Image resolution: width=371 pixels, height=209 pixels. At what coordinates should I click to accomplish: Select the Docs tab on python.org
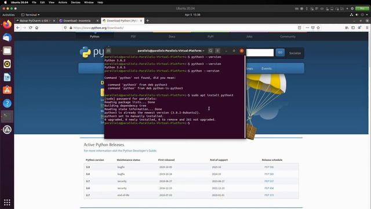point(172,37)
